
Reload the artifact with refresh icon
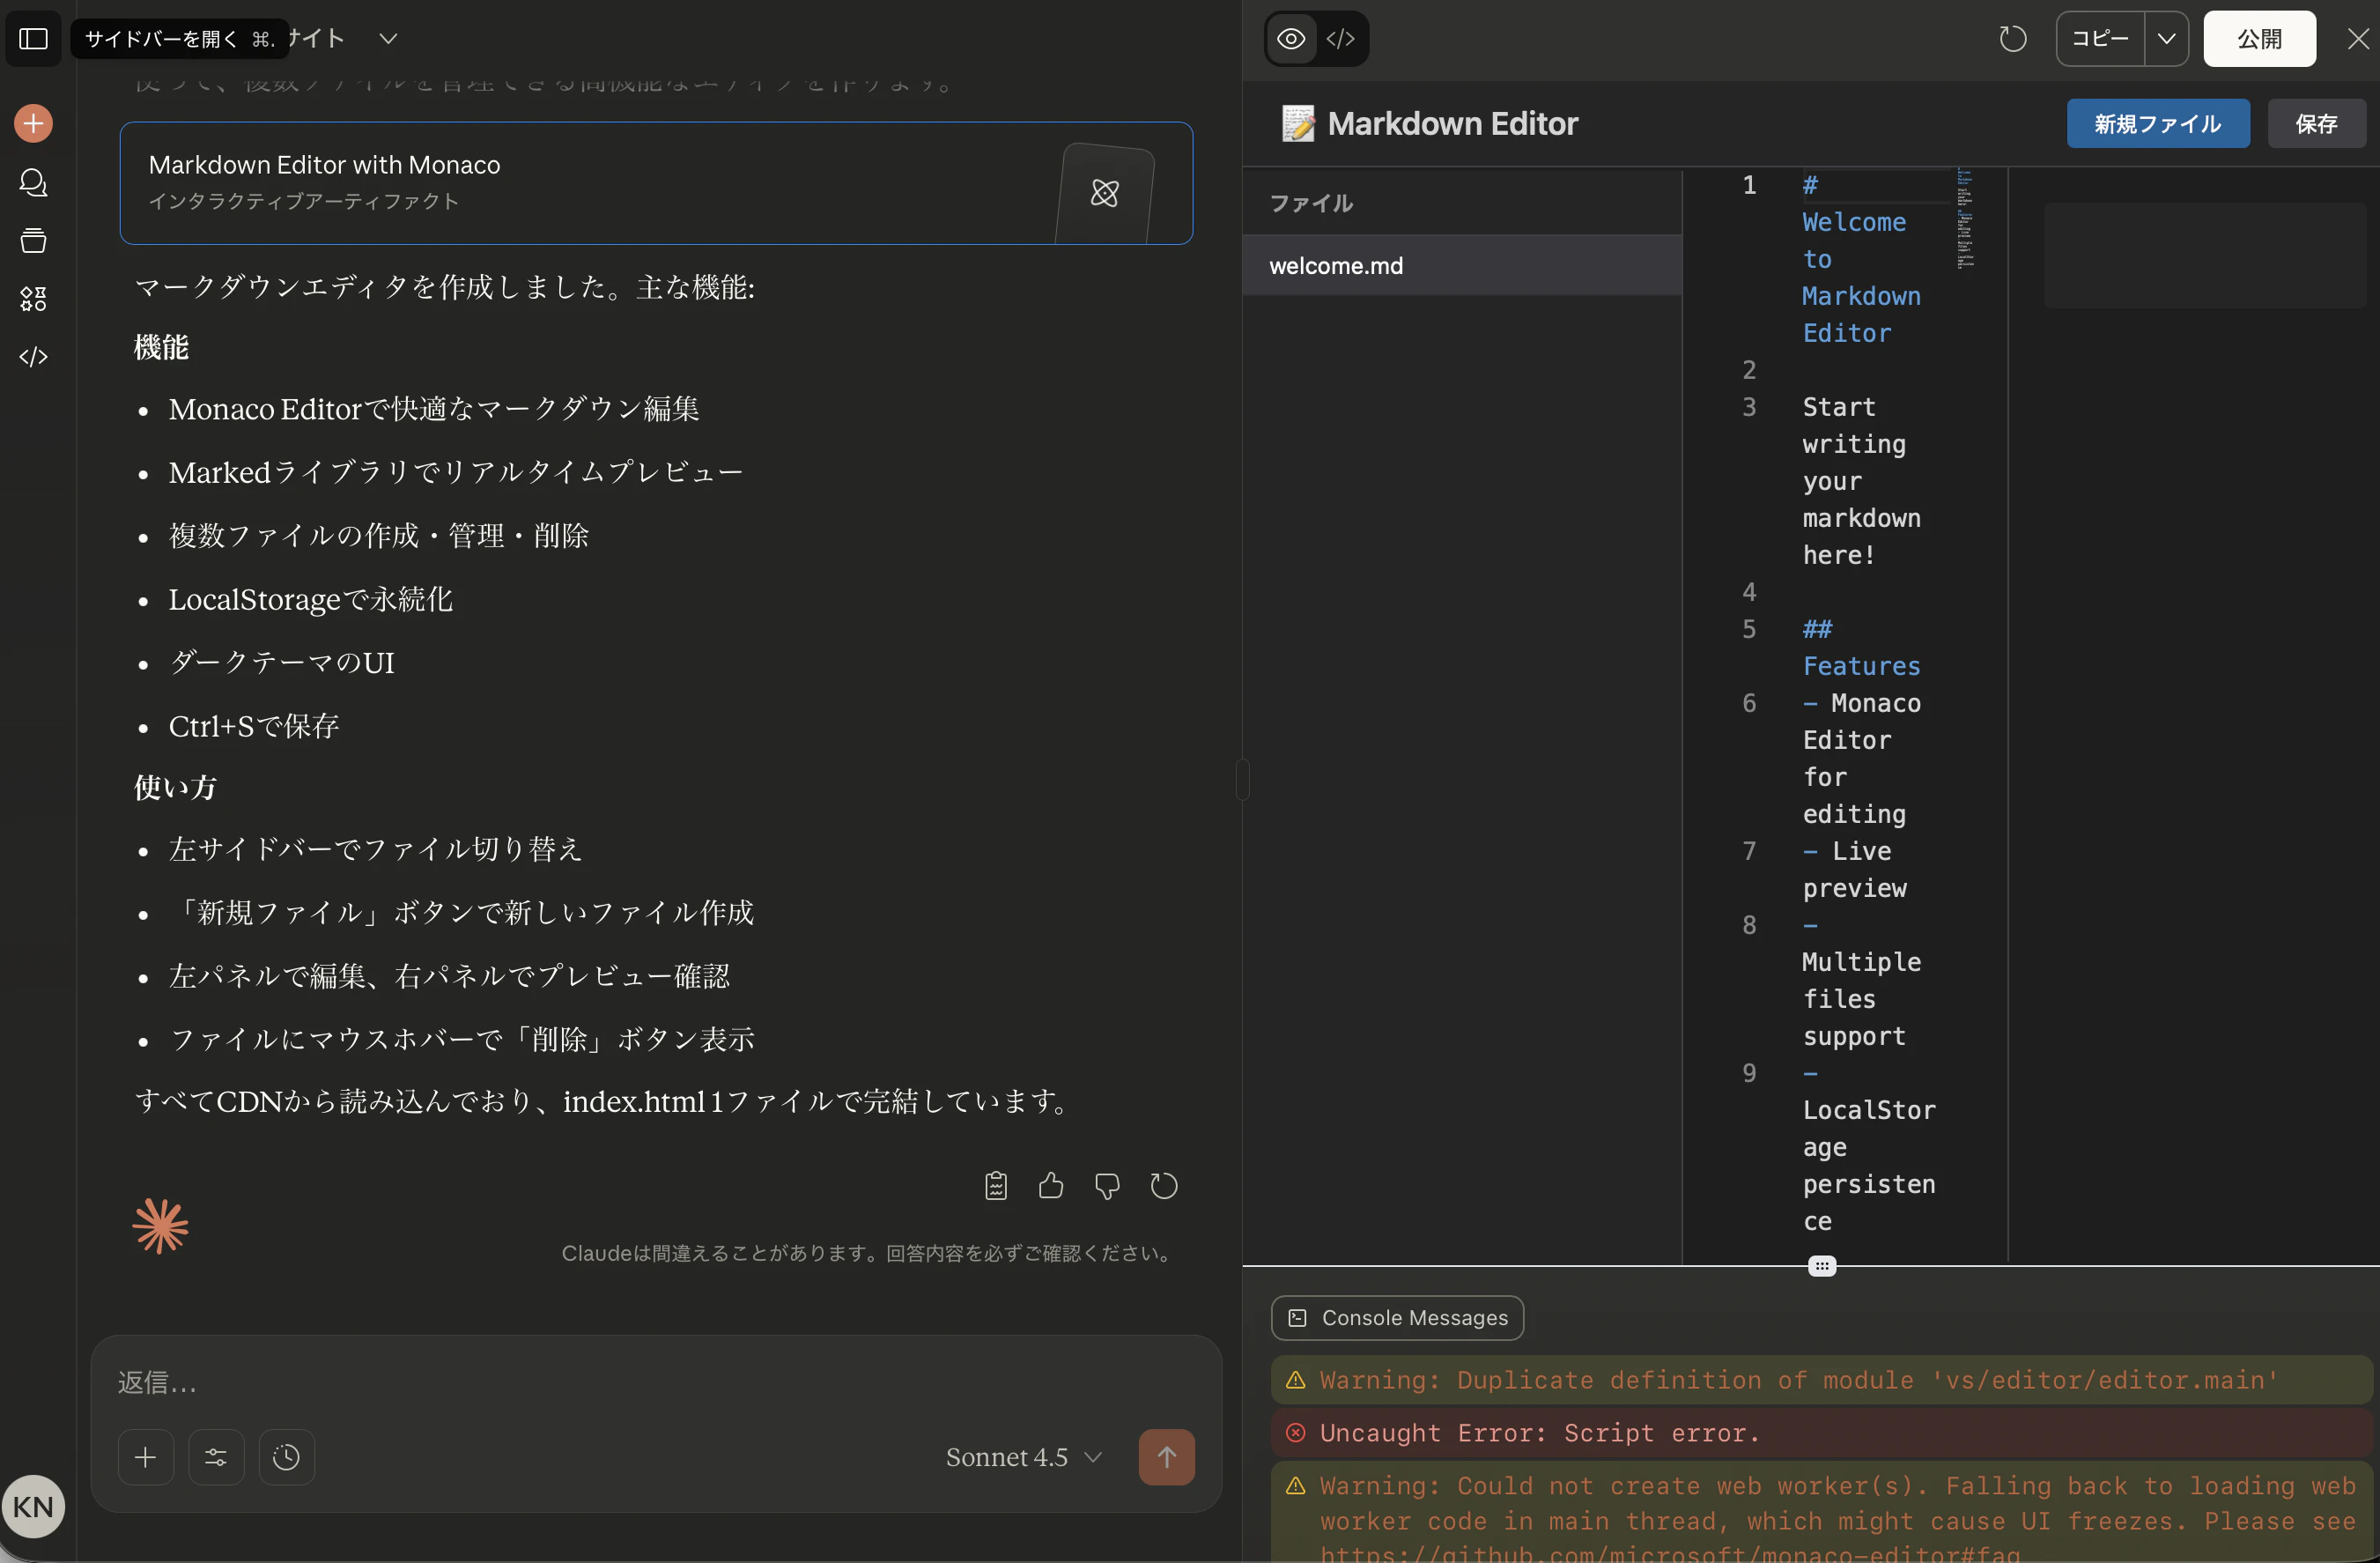click(x=2012, y=39)
